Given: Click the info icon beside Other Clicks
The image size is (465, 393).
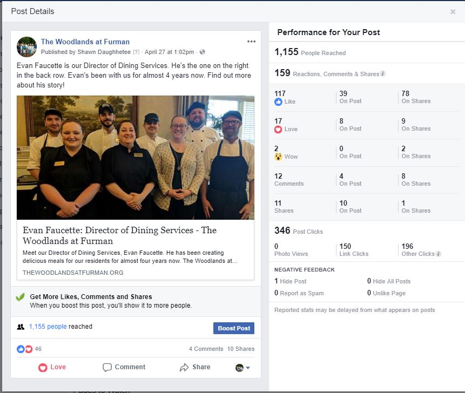Looking at the screenshot, I should click(439, 254).
